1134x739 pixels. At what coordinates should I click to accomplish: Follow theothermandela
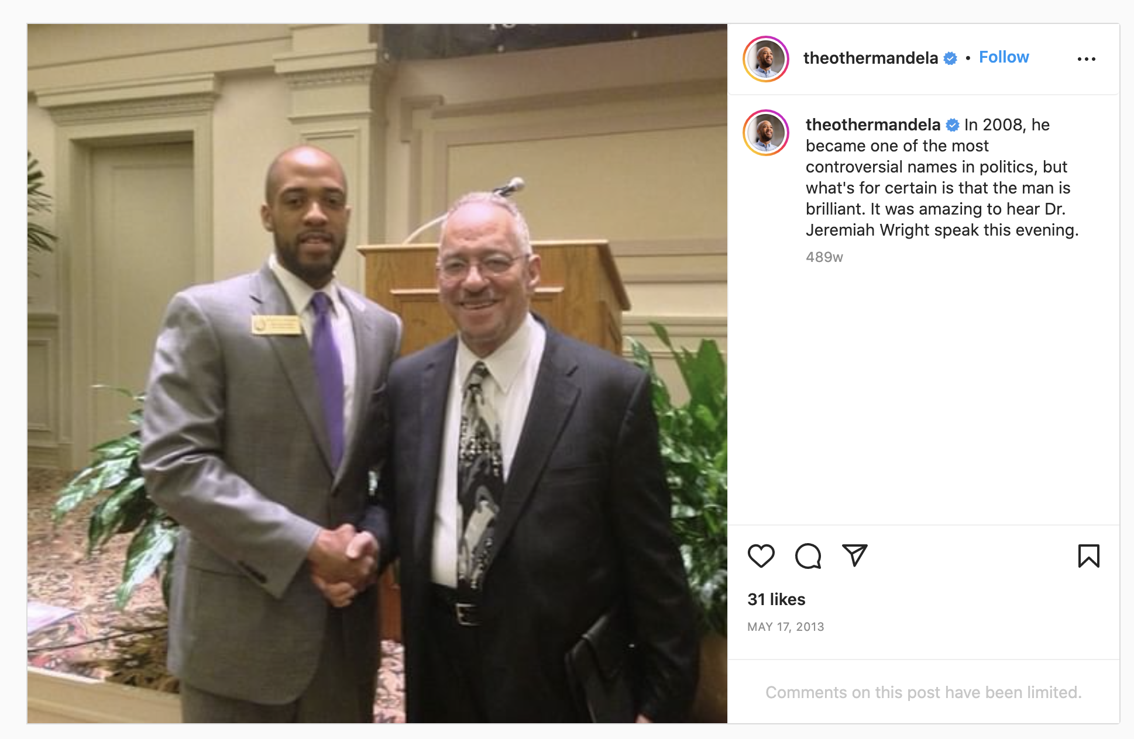[x=1004, y=57]
